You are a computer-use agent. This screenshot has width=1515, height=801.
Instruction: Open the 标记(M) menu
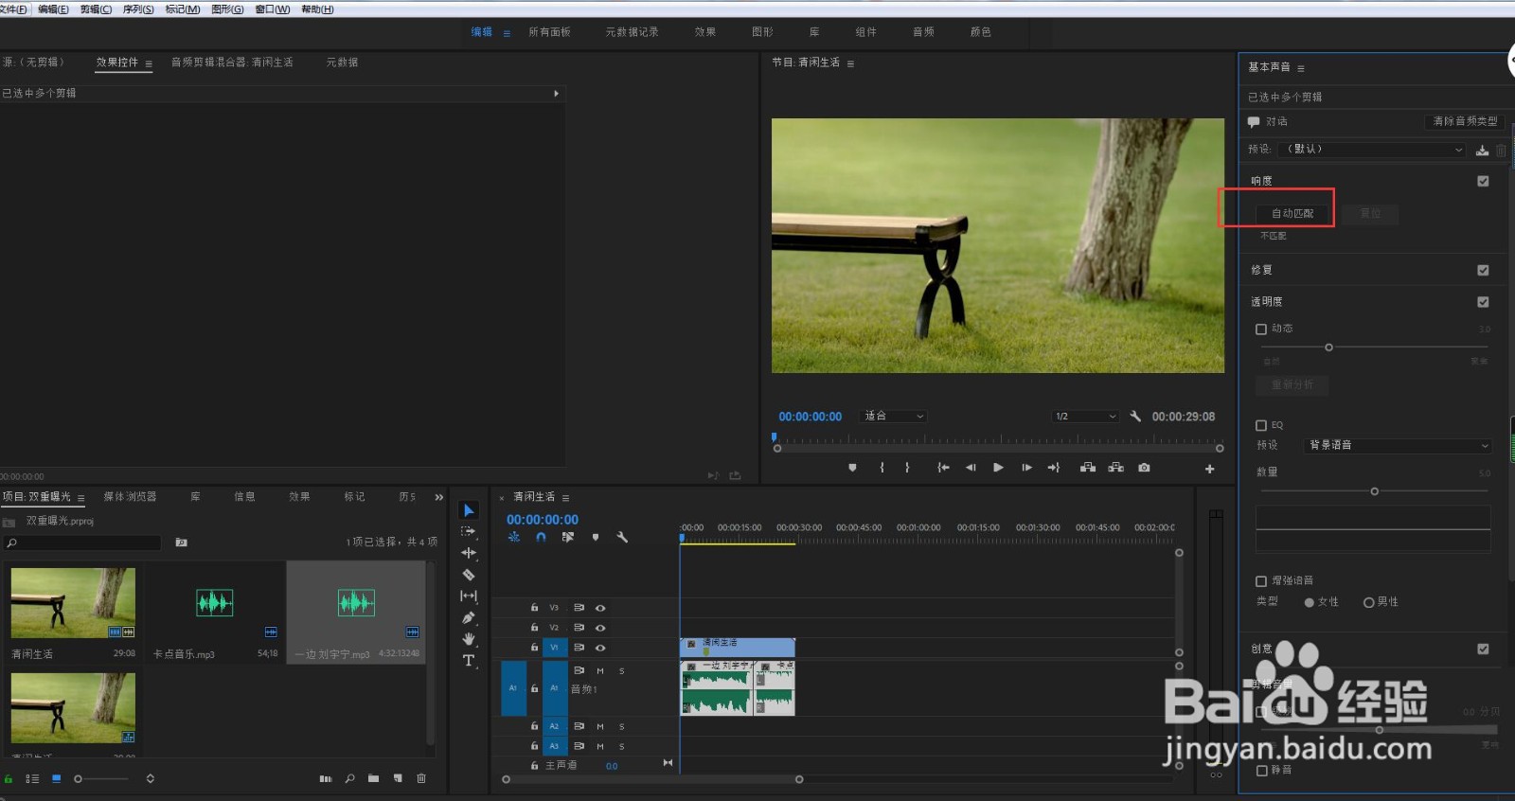click(x=183, y=9)
